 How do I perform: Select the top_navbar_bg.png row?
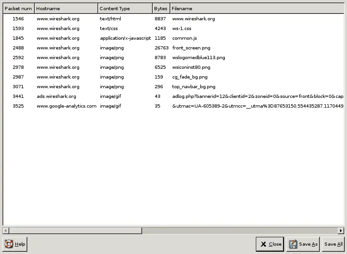[193, 87]
